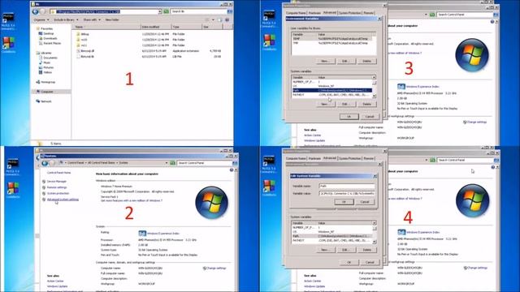Open Remote settings link
Screen dimensions: 520x292
[x=57, y=187]
